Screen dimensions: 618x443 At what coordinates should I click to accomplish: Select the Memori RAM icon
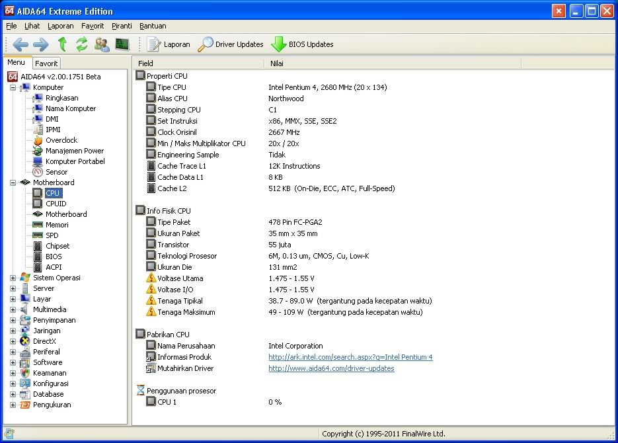(x=38, y=225)
